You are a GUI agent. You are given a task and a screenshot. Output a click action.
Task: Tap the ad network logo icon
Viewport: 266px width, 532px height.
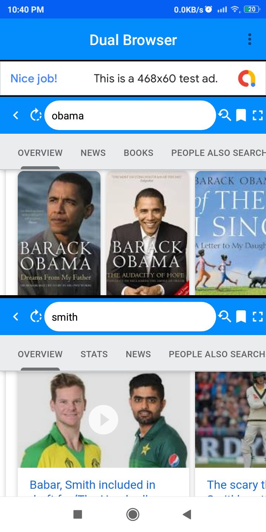(x=247, y=78)
